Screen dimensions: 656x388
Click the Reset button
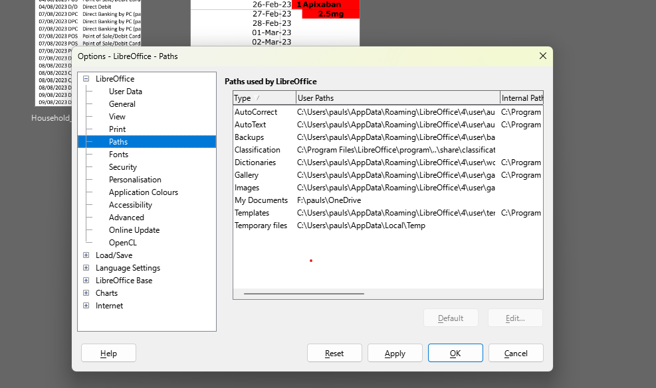(334, 354)
